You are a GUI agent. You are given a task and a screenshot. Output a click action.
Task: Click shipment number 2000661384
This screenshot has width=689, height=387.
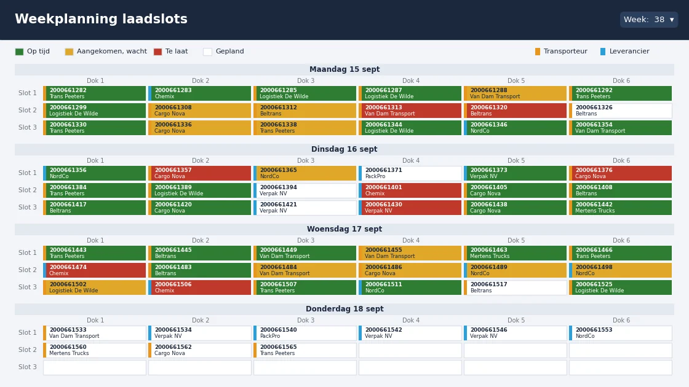(x=68, y=187)
